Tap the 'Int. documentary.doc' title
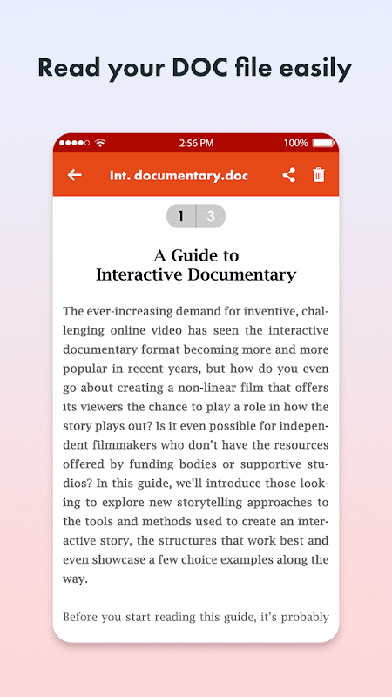392x697 pixels. tap(179, 176)
